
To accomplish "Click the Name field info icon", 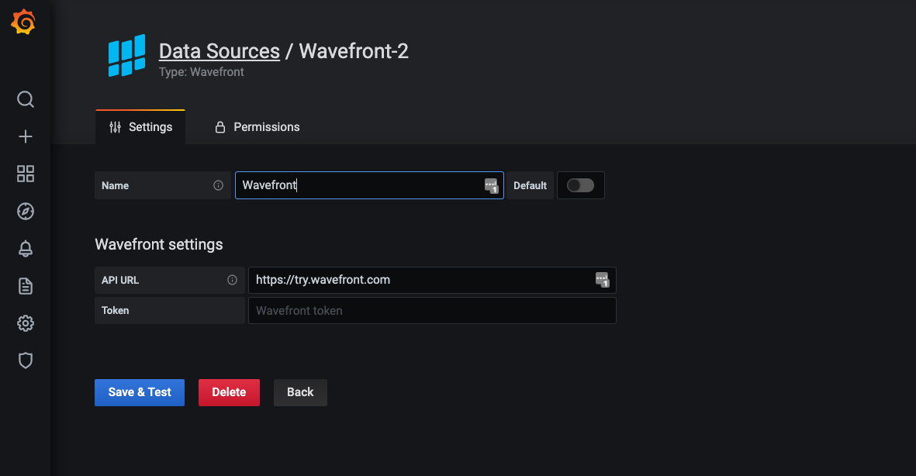I will click(x=218, y=185).
